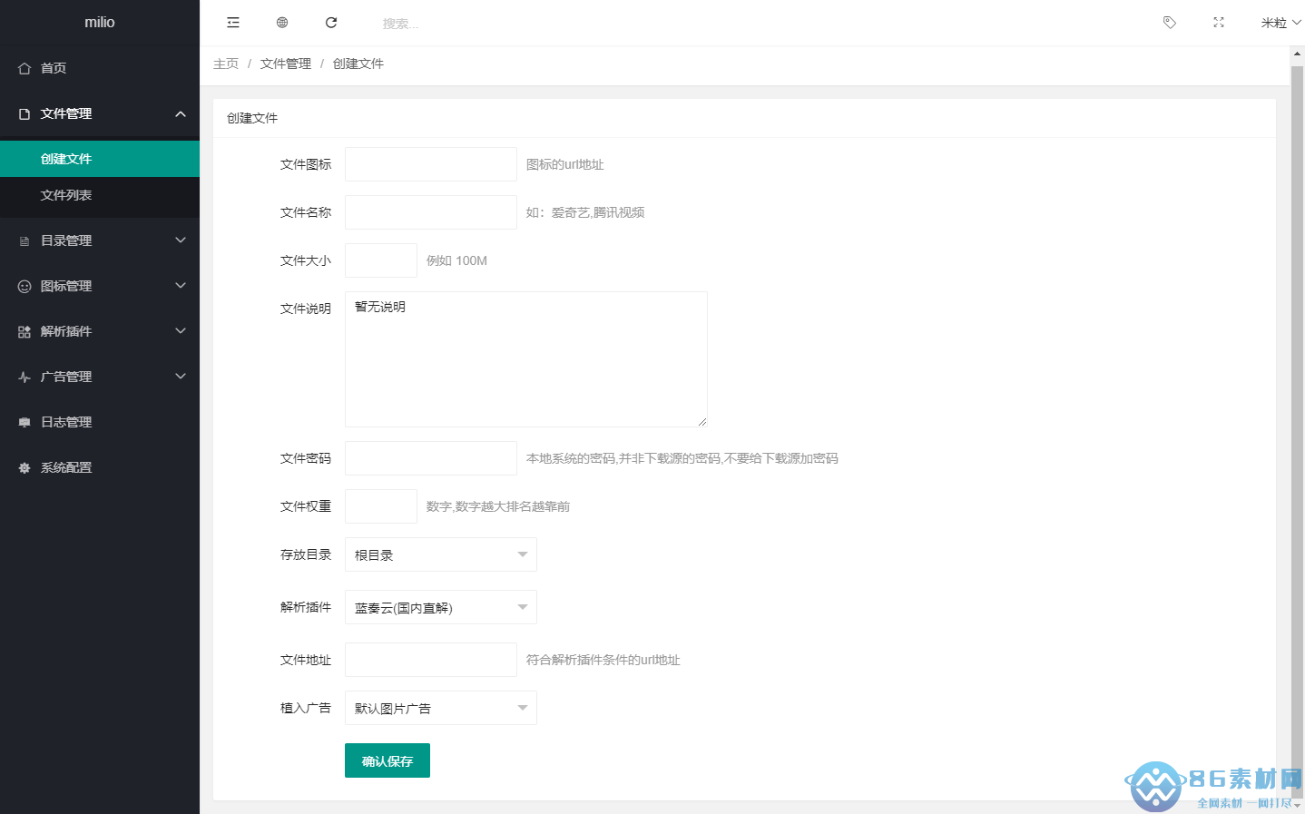Click the gear icon for 系统配置

point(25,468)
